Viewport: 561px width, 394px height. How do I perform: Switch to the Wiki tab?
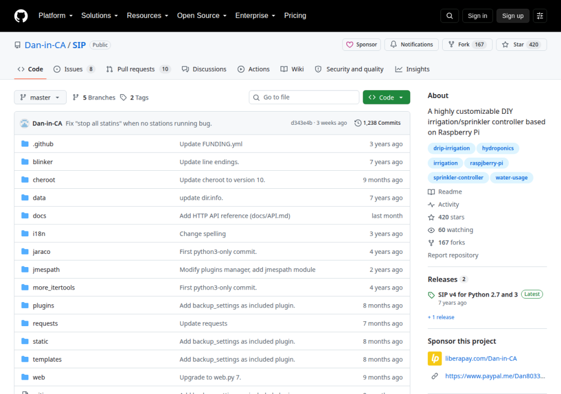point(293,69)
